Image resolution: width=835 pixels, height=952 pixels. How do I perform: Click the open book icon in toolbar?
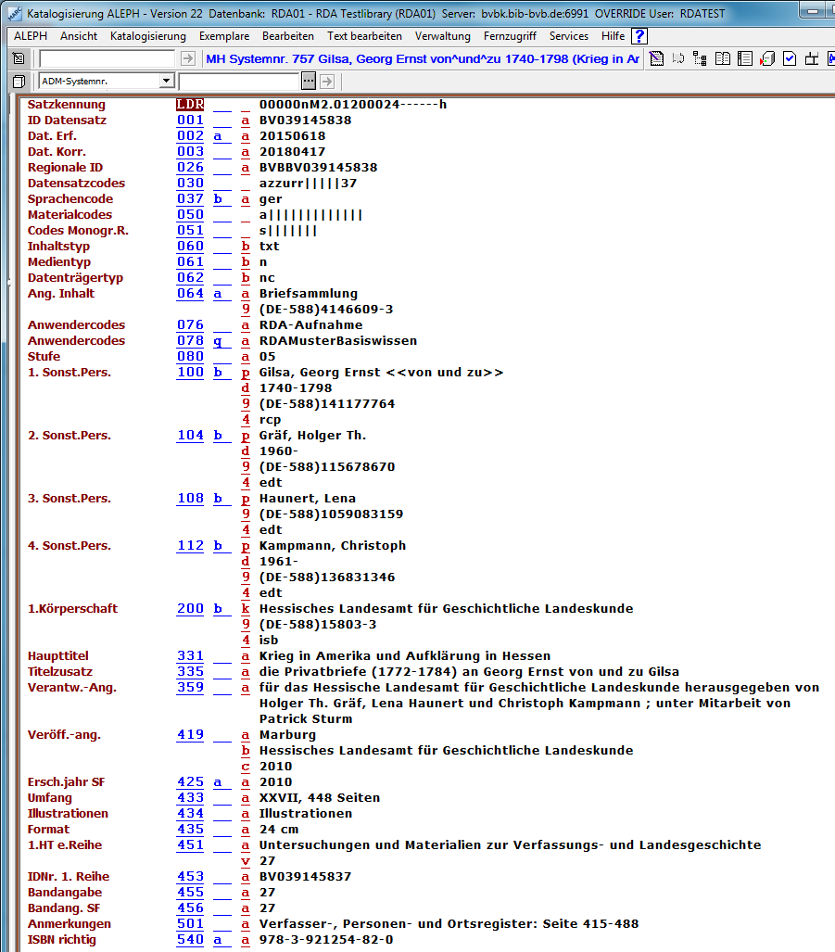click(724, 59)
